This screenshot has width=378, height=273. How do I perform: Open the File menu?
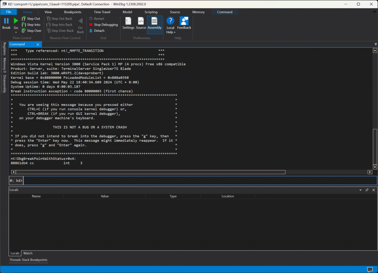8,12
